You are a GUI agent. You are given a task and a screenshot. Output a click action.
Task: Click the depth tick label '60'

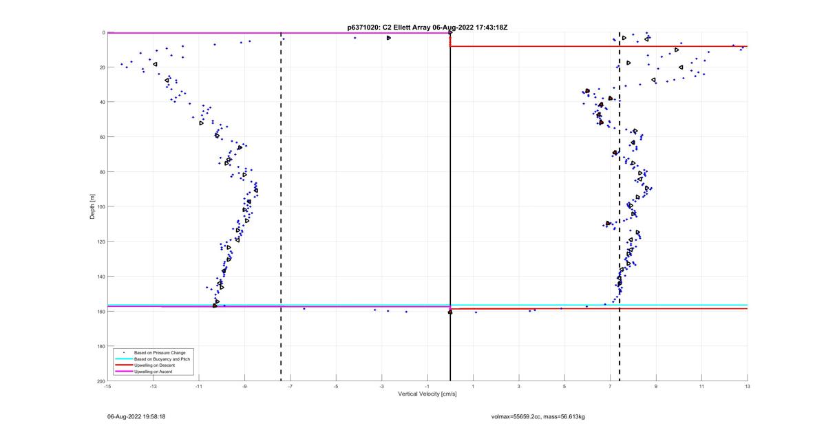(x=102, y=137)
